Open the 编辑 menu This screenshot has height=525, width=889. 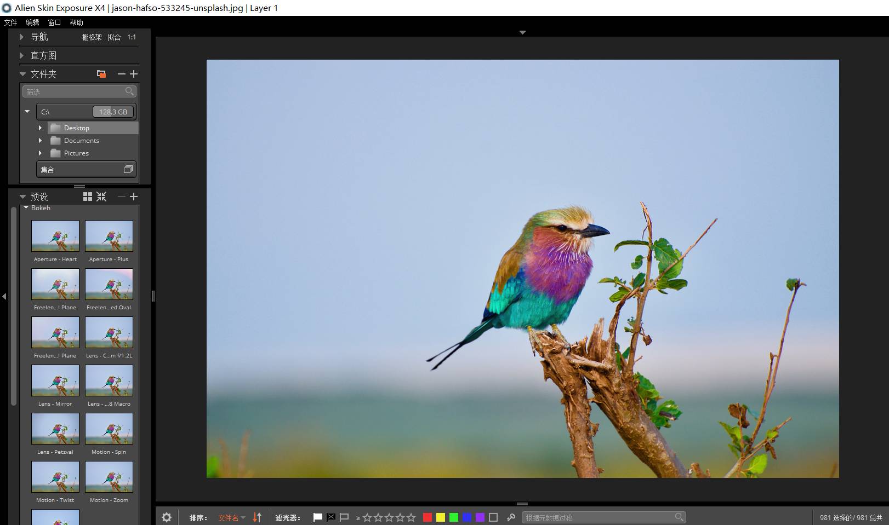[33, 22]
